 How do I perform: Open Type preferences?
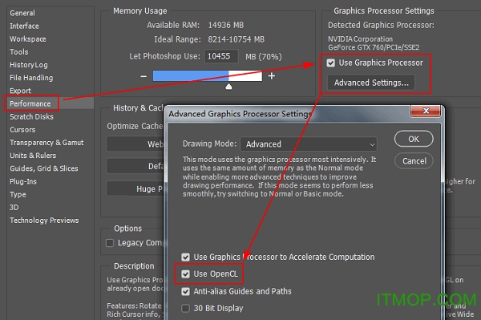[x=18, y=194]
